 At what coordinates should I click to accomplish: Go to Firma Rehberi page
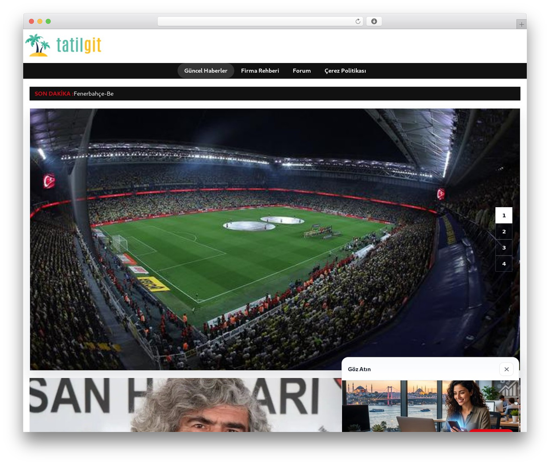coord(260,71)
